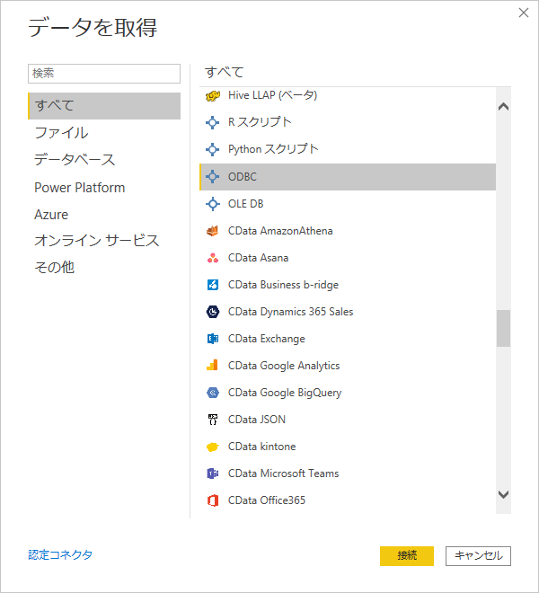Click the ODBC connector icon
Image resolution: width=539 pixels, height=593 pixels.
tap(213, 177)
